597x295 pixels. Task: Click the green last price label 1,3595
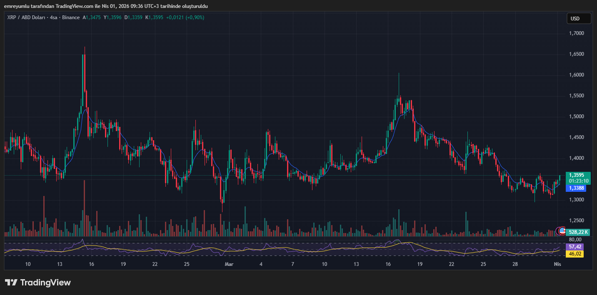click(x=577, y=175)
